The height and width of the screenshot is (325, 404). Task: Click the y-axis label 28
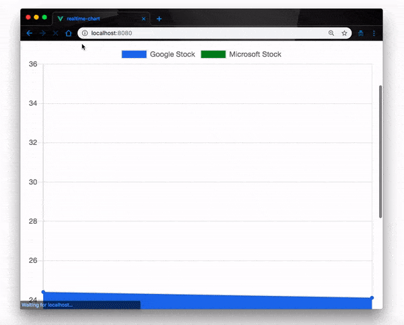point(33,221)
